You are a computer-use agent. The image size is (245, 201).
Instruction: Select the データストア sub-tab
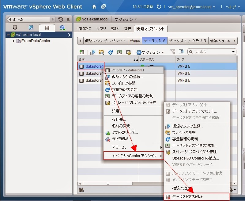[x=154, y=41]
